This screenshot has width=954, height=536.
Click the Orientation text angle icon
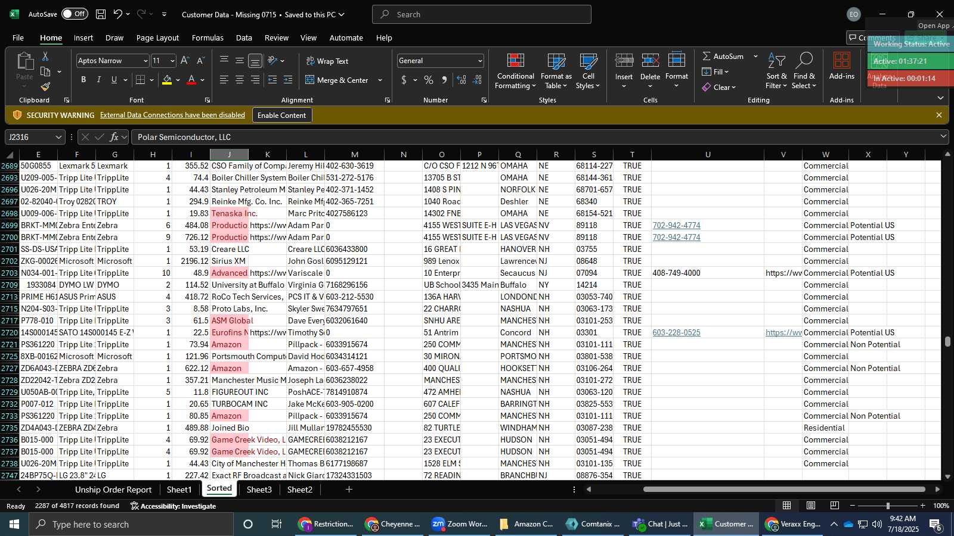coord(272,61)
